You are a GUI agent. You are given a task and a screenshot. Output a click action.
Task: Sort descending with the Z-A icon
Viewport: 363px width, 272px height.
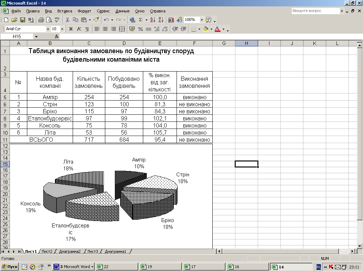coord(161,20)
